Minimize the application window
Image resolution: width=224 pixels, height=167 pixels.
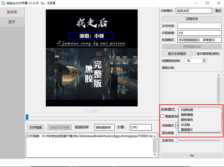pos(195,3)
